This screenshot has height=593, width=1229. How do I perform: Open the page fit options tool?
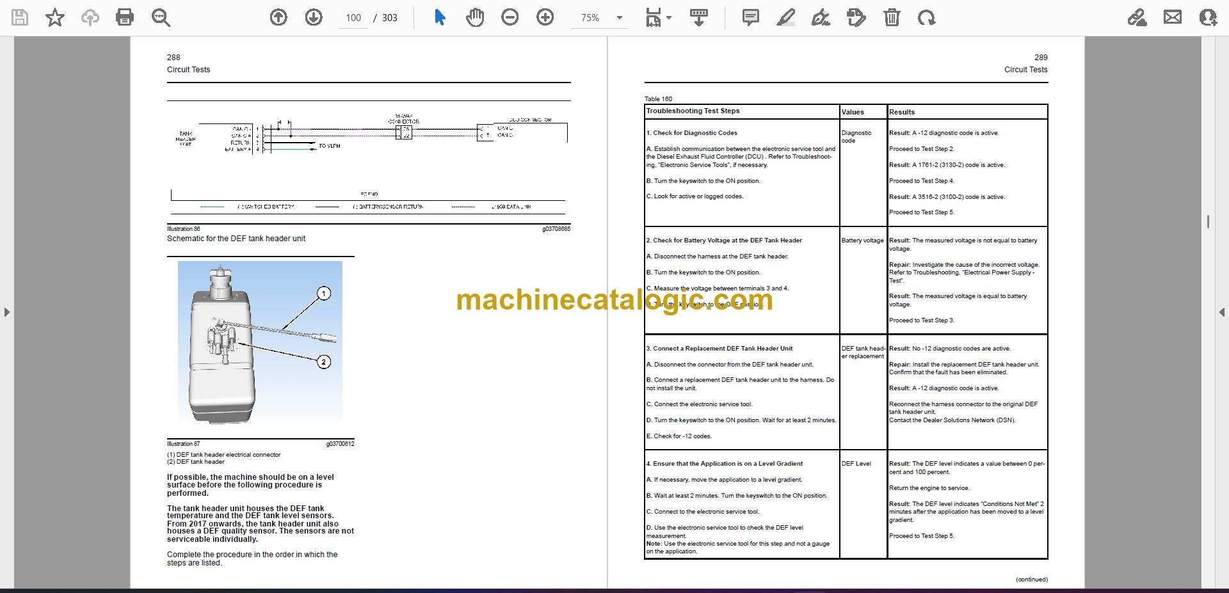click(x=658, y=17)
